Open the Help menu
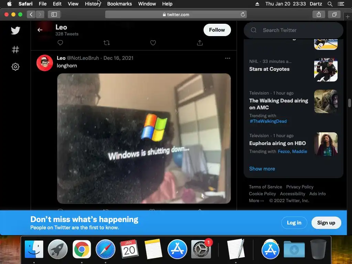Image resolution: width=352 pixels, height=264 pixels. point(167,4)
